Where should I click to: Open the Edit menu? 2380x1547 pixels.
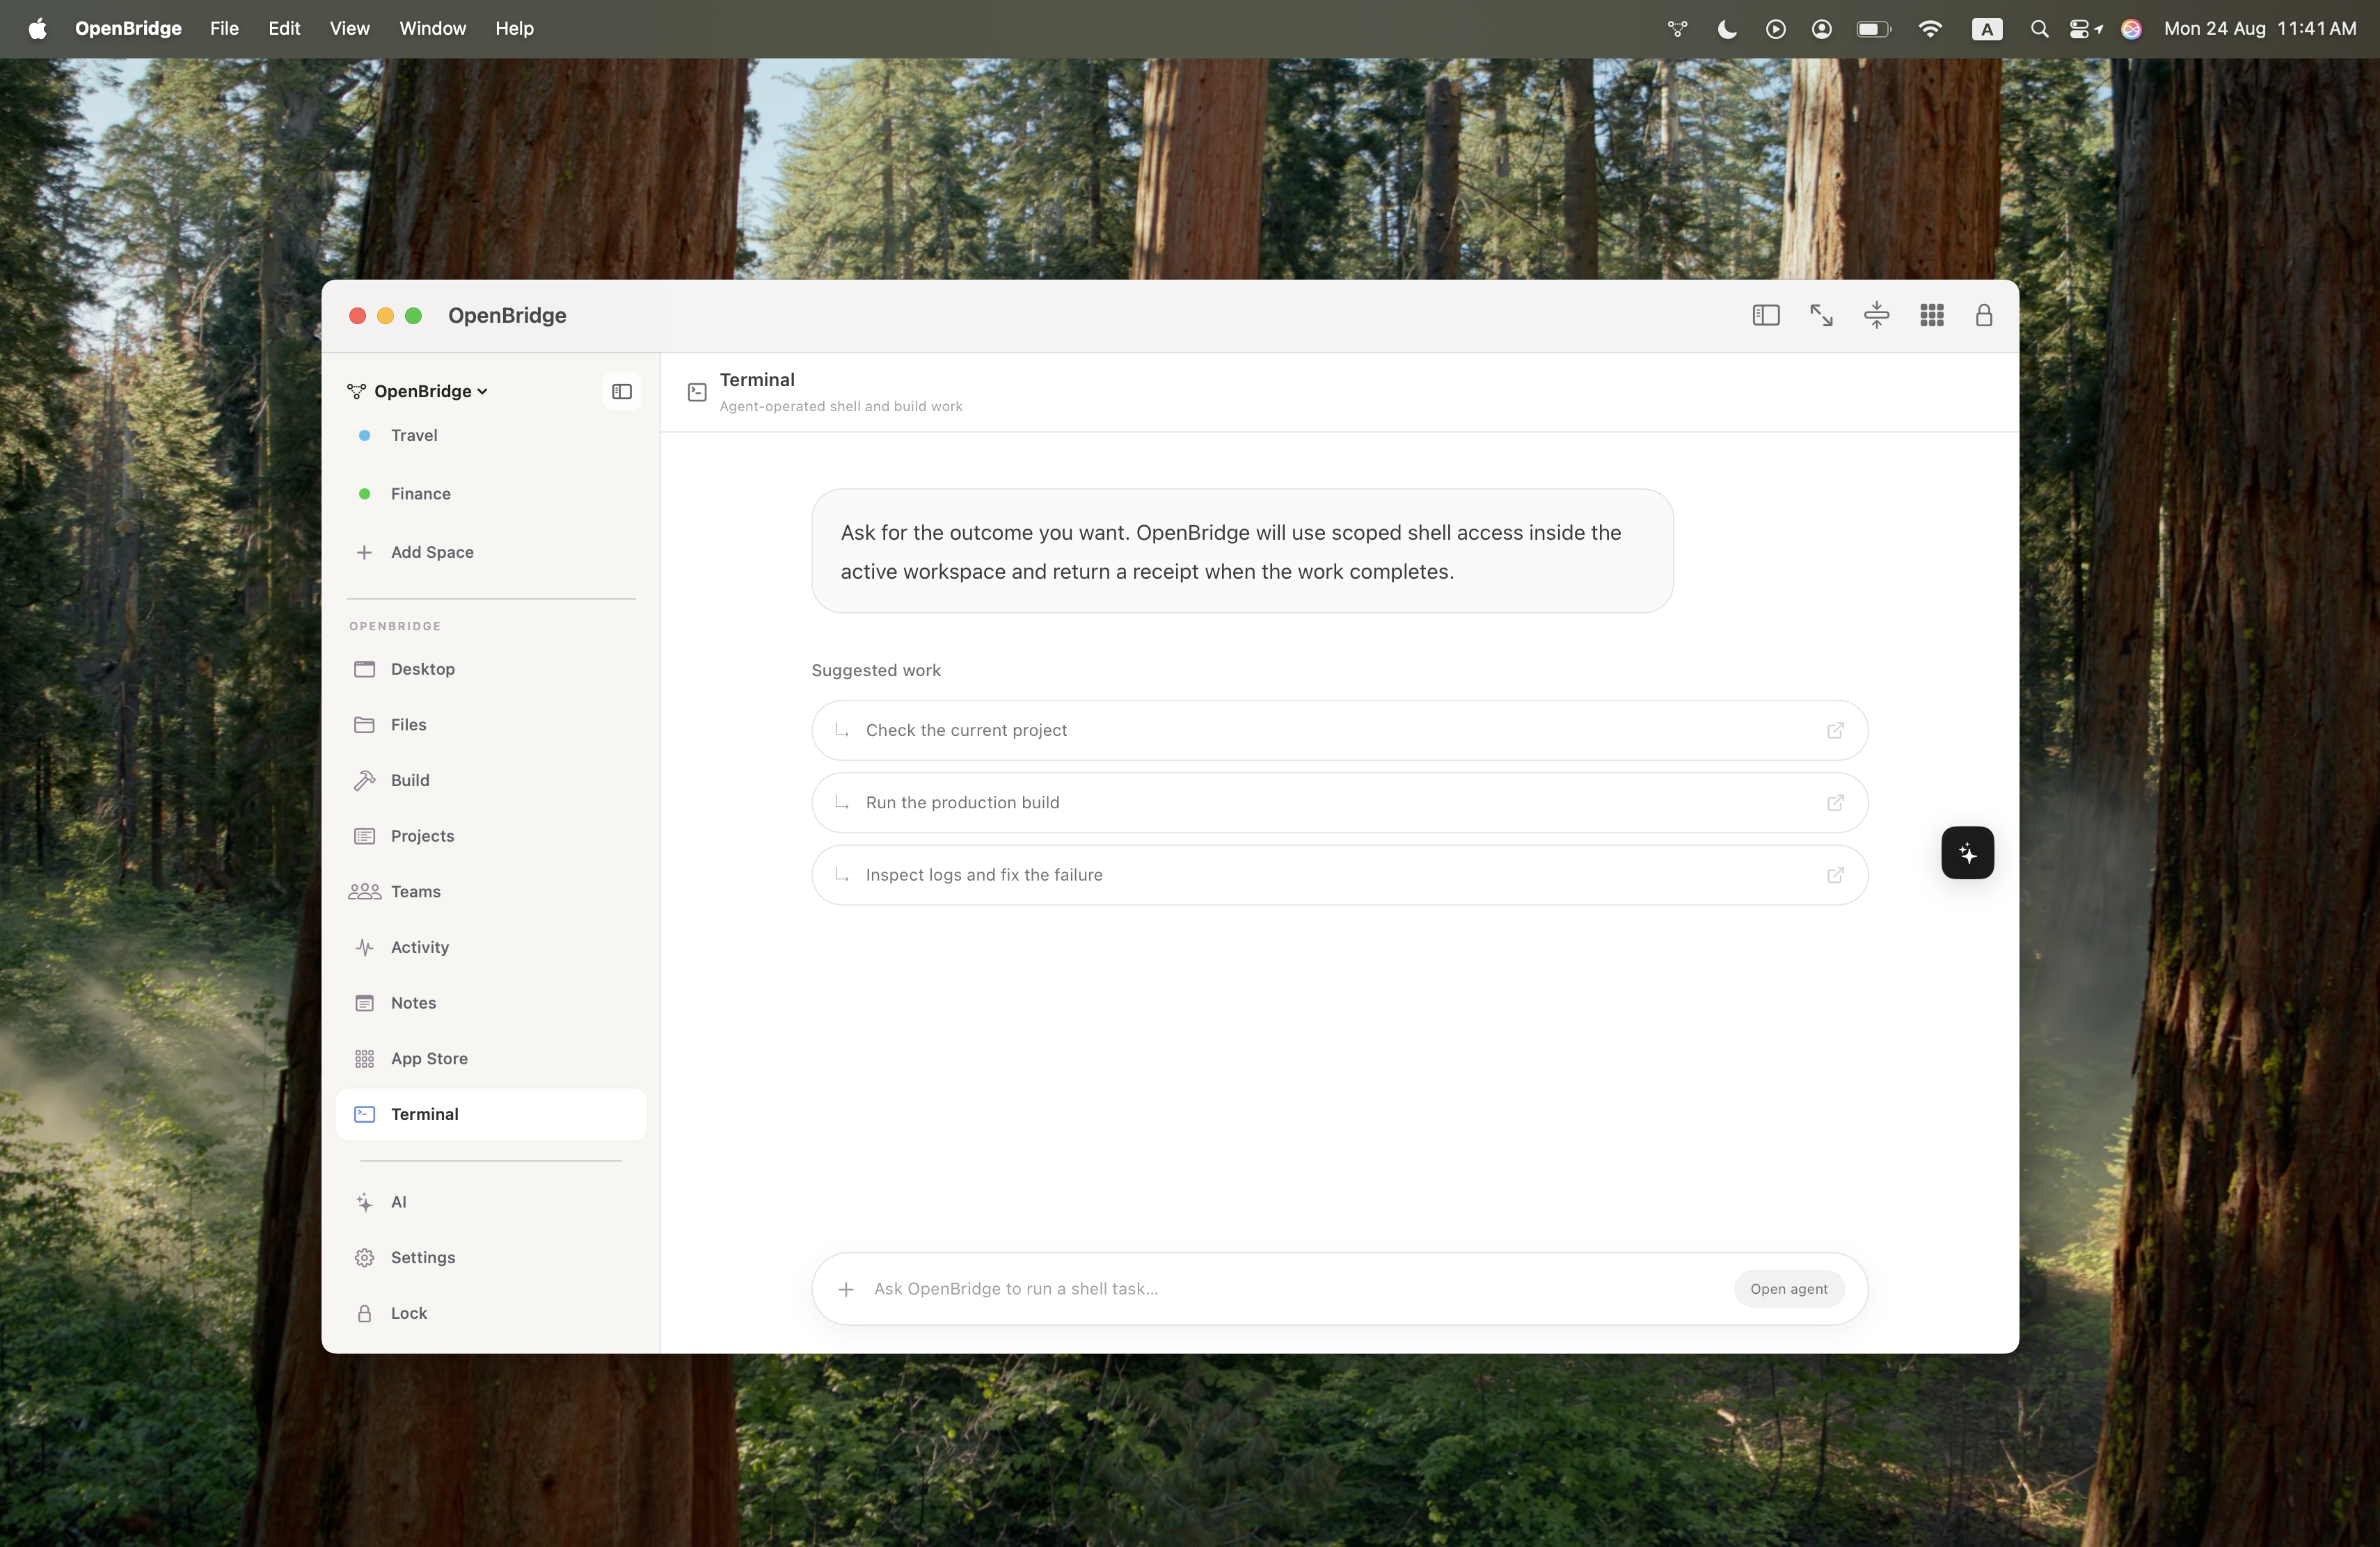(284, 29)
